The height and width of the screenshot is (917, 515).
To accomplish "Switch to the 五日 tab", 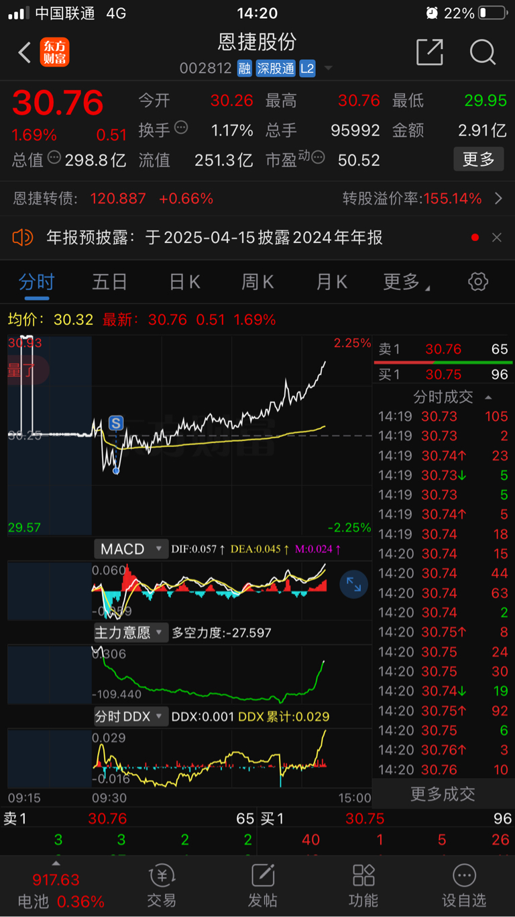I will click(x=110, y=282).
